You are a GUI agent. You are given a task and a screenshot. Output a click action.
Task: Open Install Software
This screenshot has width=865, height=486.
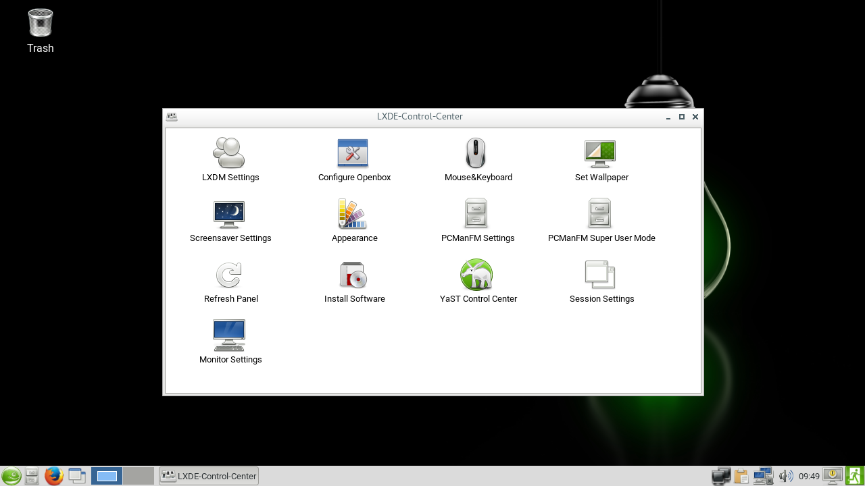pyautogui.click(x=353, y=275)
